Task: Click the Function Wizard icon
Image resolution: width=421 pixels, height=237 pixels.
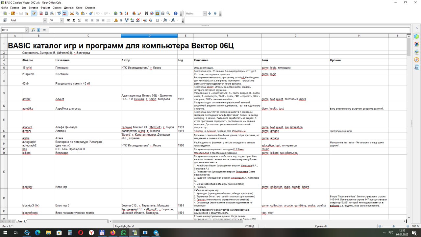Action: 33,30
